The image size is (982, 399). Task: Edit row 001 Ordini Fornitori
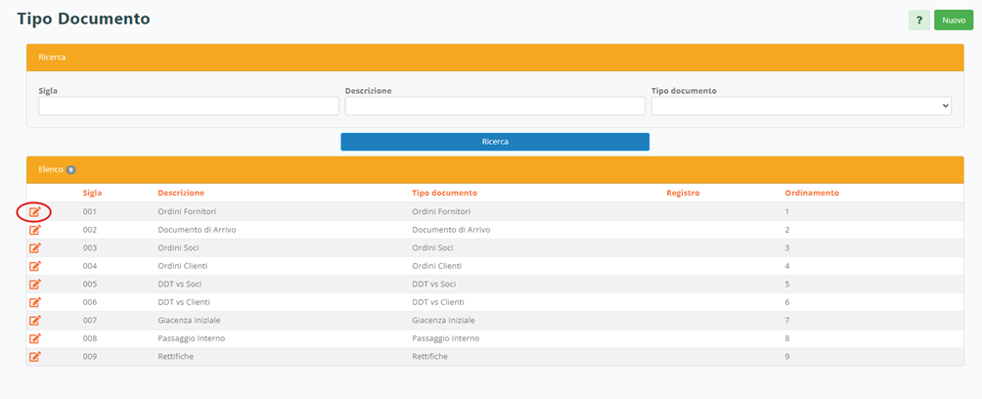click(35, 211)
